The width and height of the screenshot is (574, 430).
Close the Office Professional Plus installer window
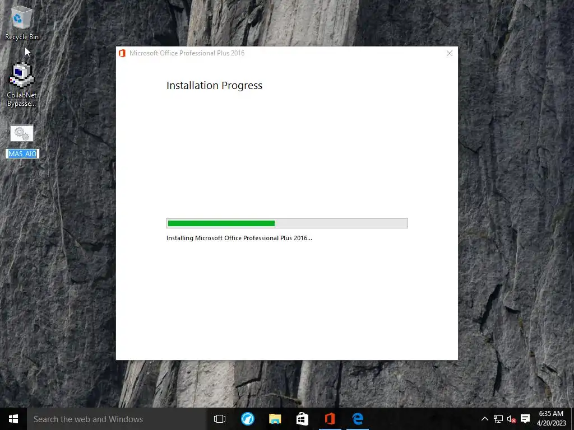(450, 53)
